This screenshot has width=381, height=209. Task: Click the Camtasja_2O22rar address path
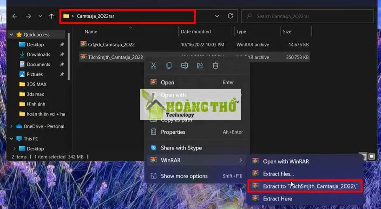pyautogui.click(x=96, y=16)
